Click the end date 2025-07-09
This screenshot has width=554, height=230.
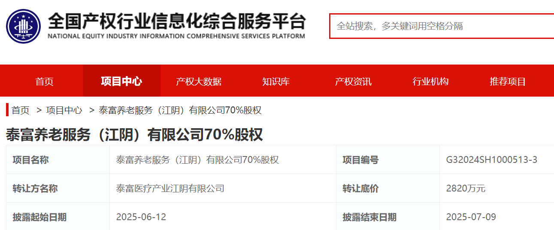click(x=471, y=217)
